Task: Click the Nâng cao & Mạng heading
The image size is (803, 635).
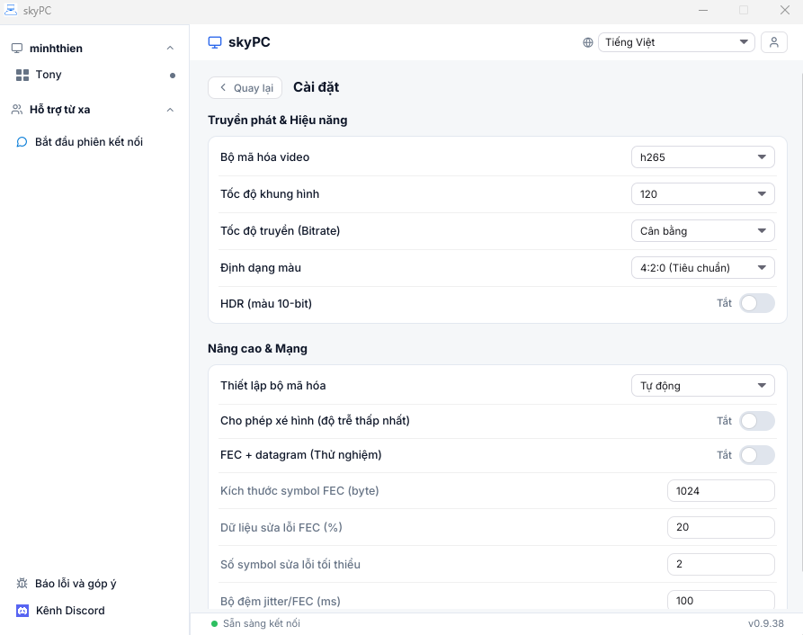Action: pos(257,349)
